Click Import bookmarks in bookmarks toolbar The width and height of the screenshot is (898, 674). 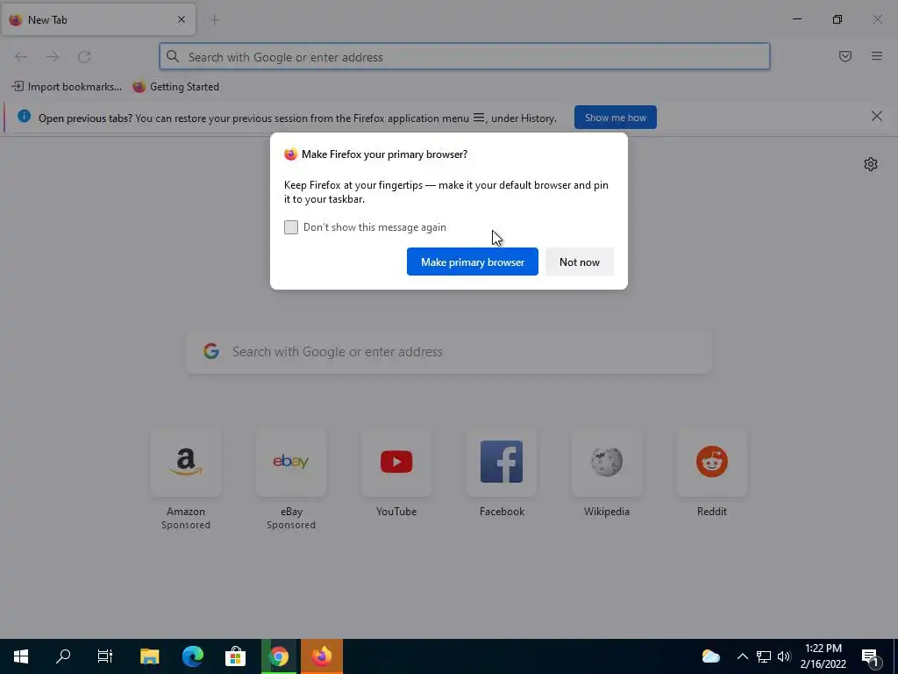click(67, 87)
